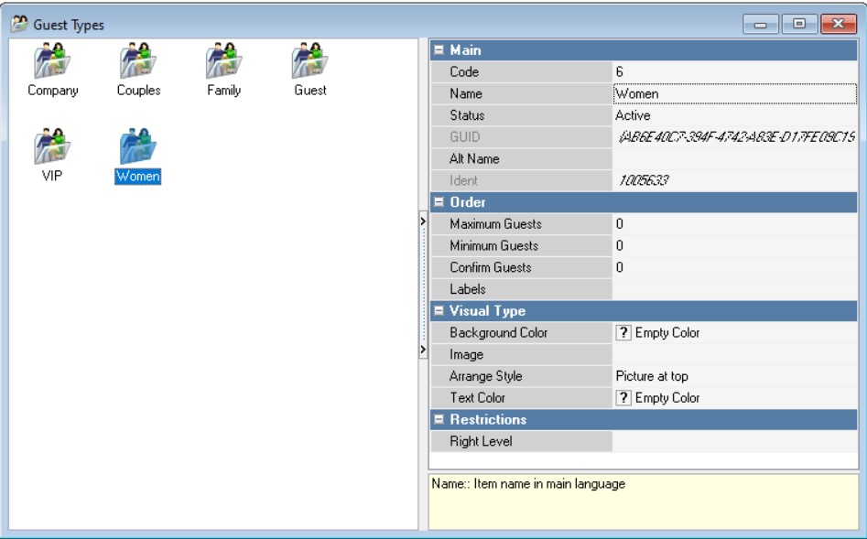The image size is (867, 539).
Task: Select the Couples guest type icon
Action: click(138, 63)
